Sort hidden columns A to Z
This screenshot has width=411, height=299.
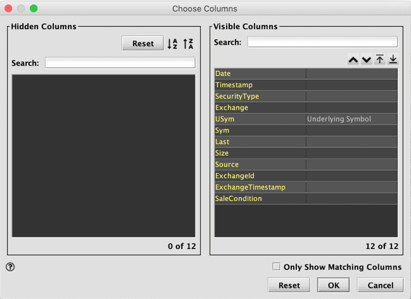pos(172,44)
